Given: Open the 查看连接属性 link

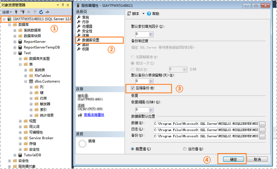Looking at the screenshot, I should point(94,115).
